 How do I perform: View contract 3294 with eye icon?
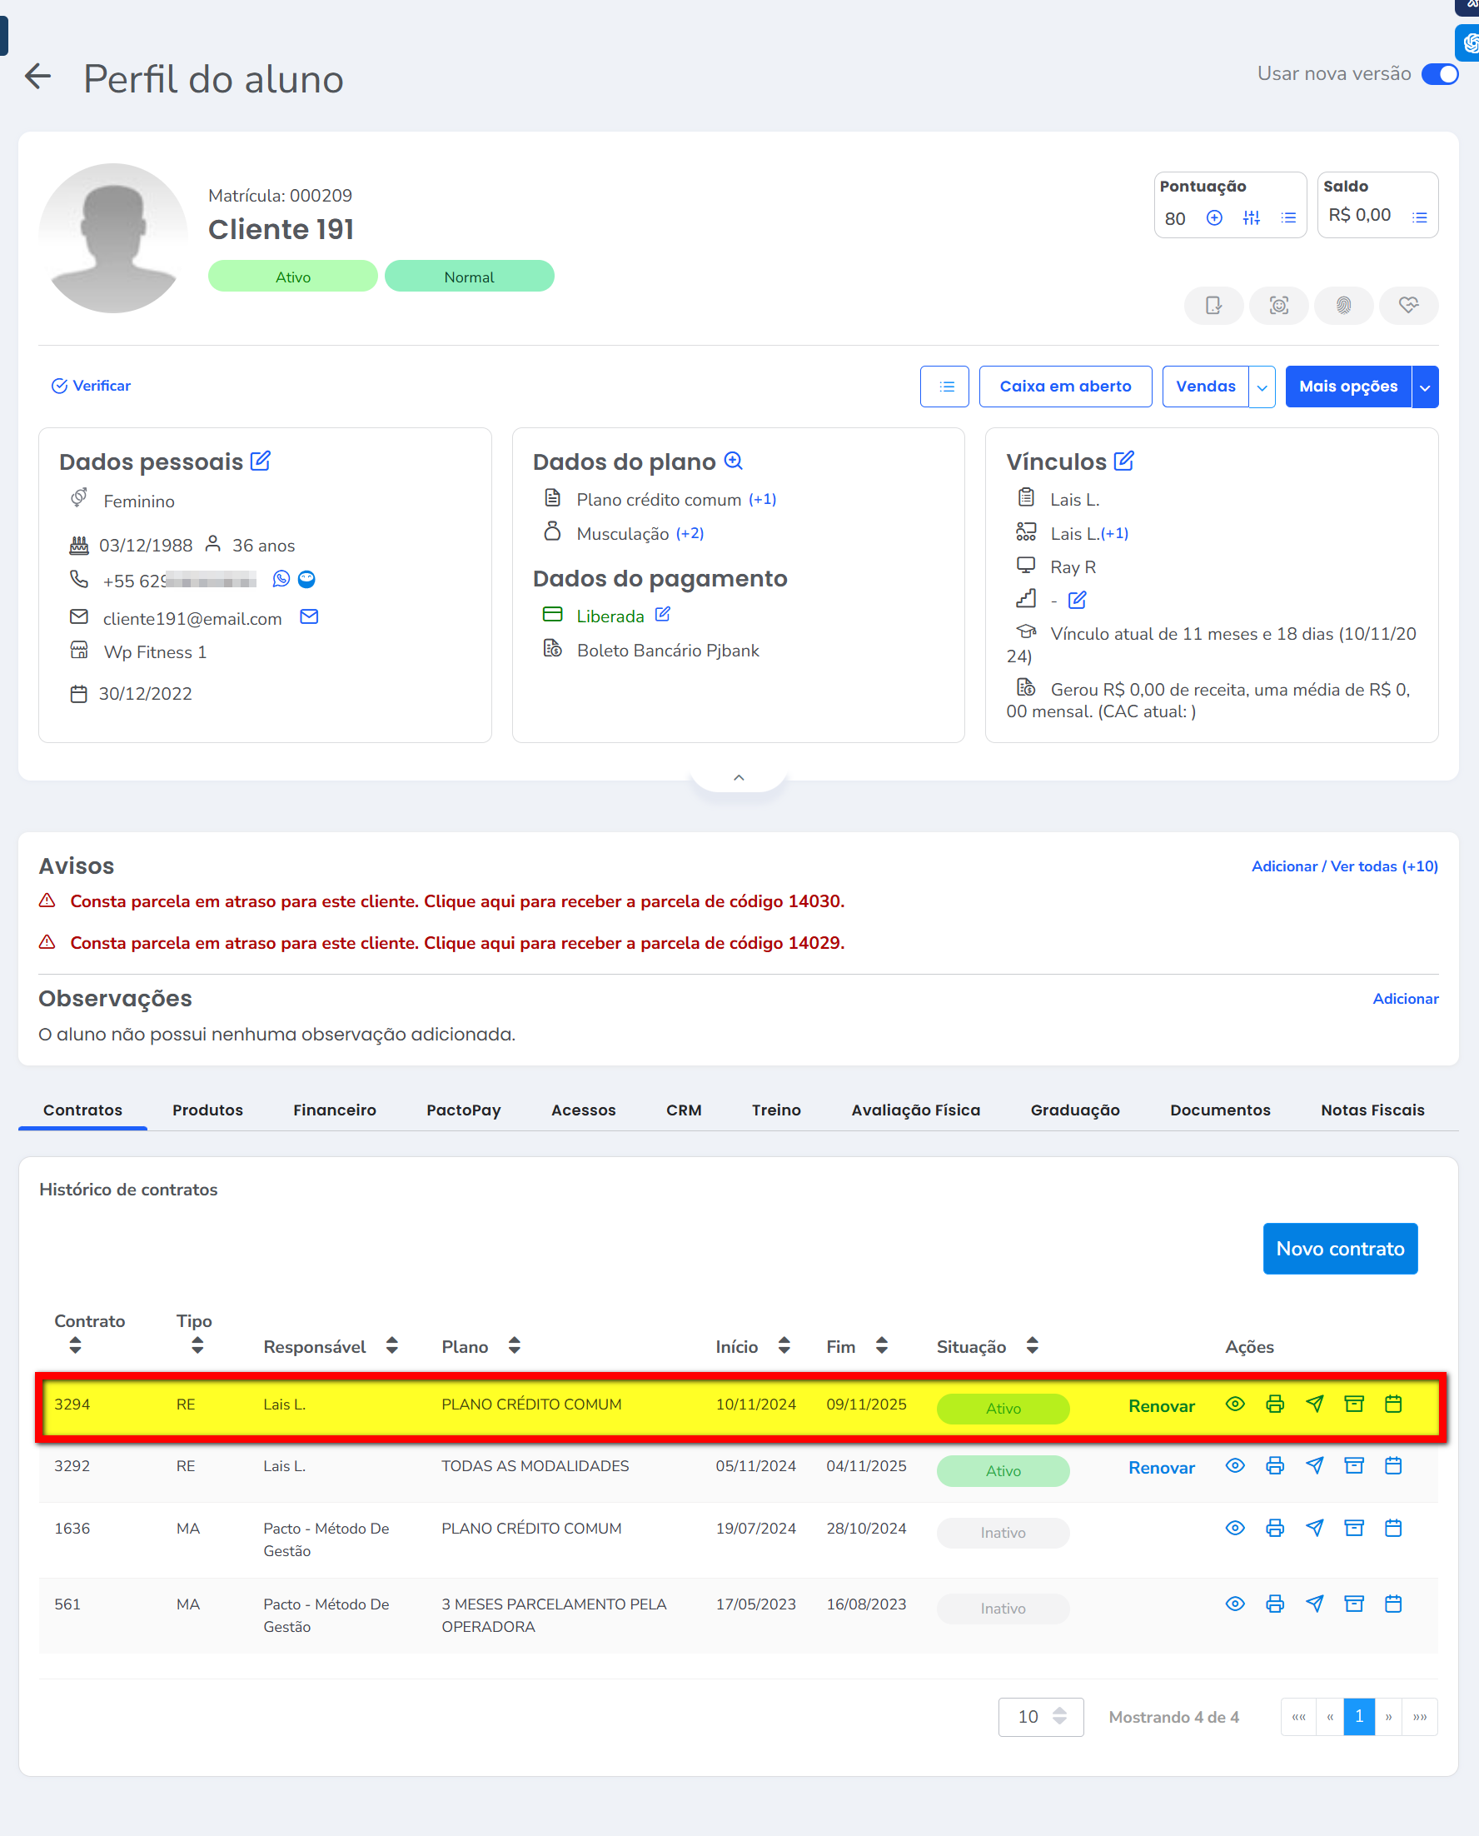tap(1234, 1404)
